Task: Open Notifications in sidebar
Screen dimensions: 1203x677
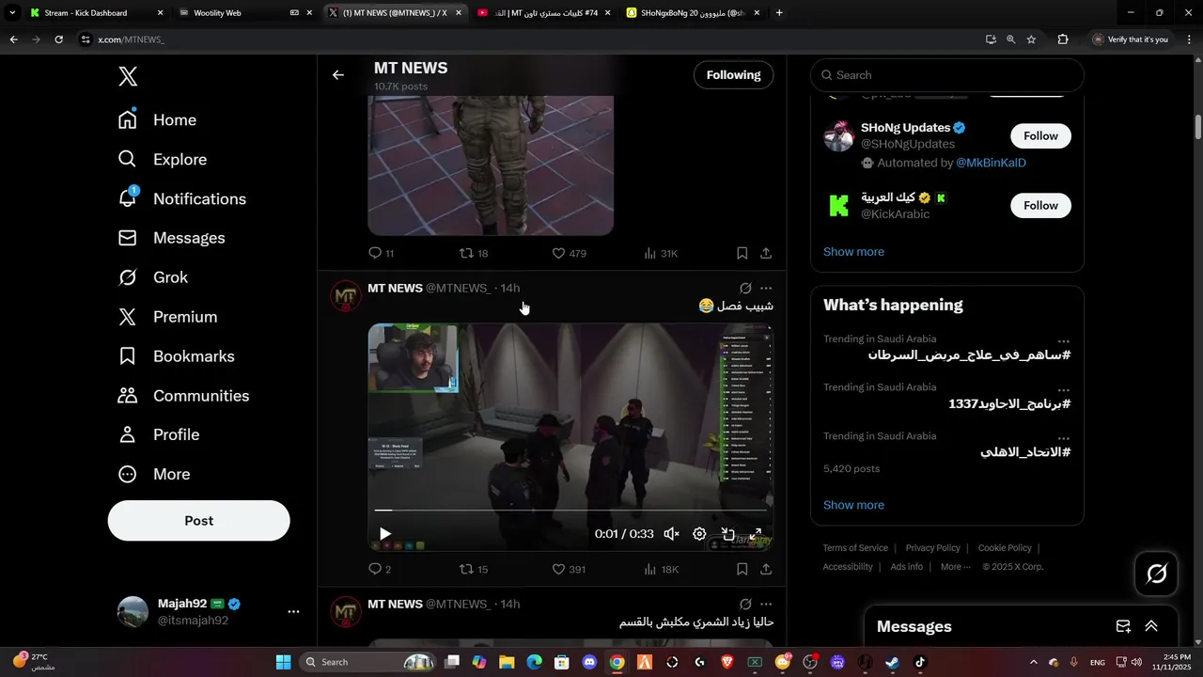Action: click(x=181, y=199)
